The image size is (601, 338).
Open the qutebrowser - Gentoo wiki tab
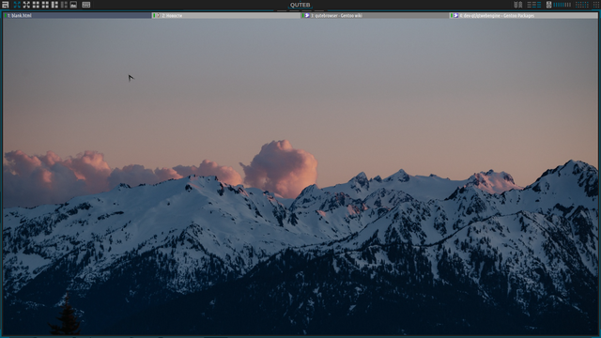375,16
